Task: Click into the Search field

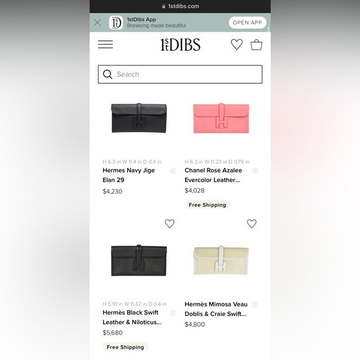Action: [180, 74]
